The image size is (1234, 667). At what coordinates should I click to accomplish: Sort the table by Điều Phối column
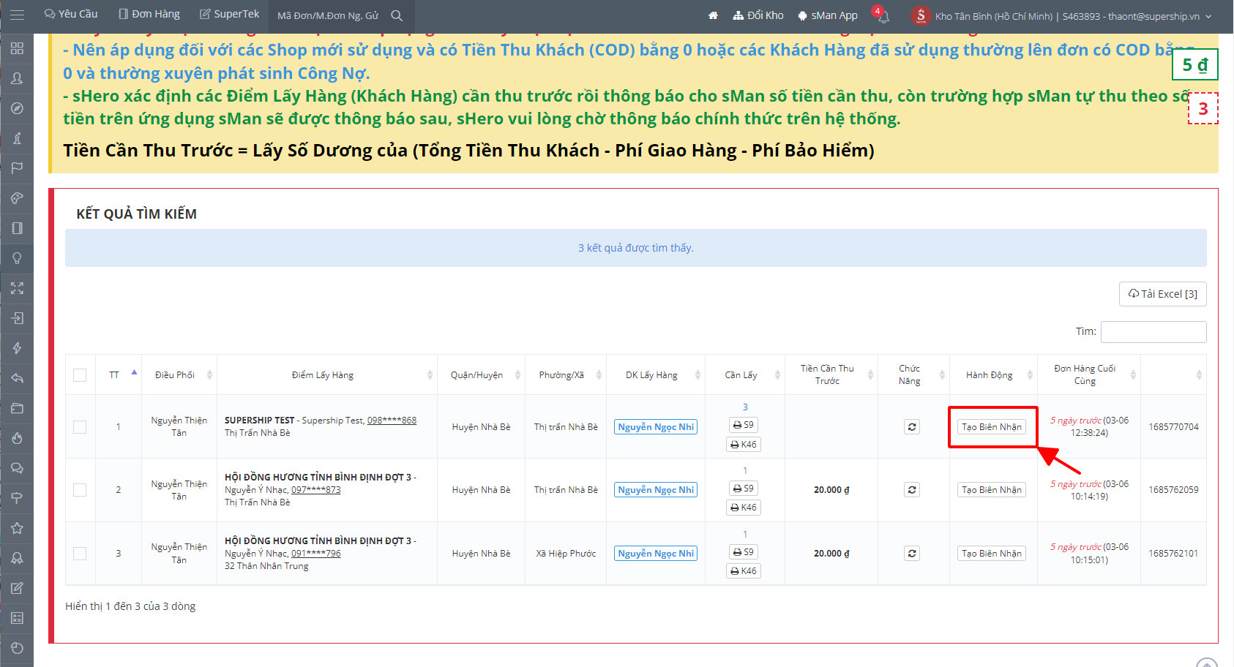click(179, 375)
